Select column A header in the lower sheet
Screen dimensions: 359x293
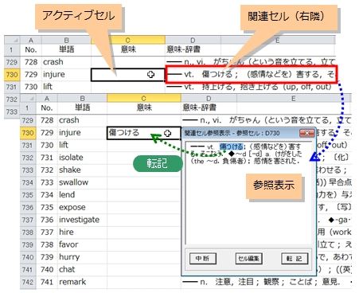[47, 99]
